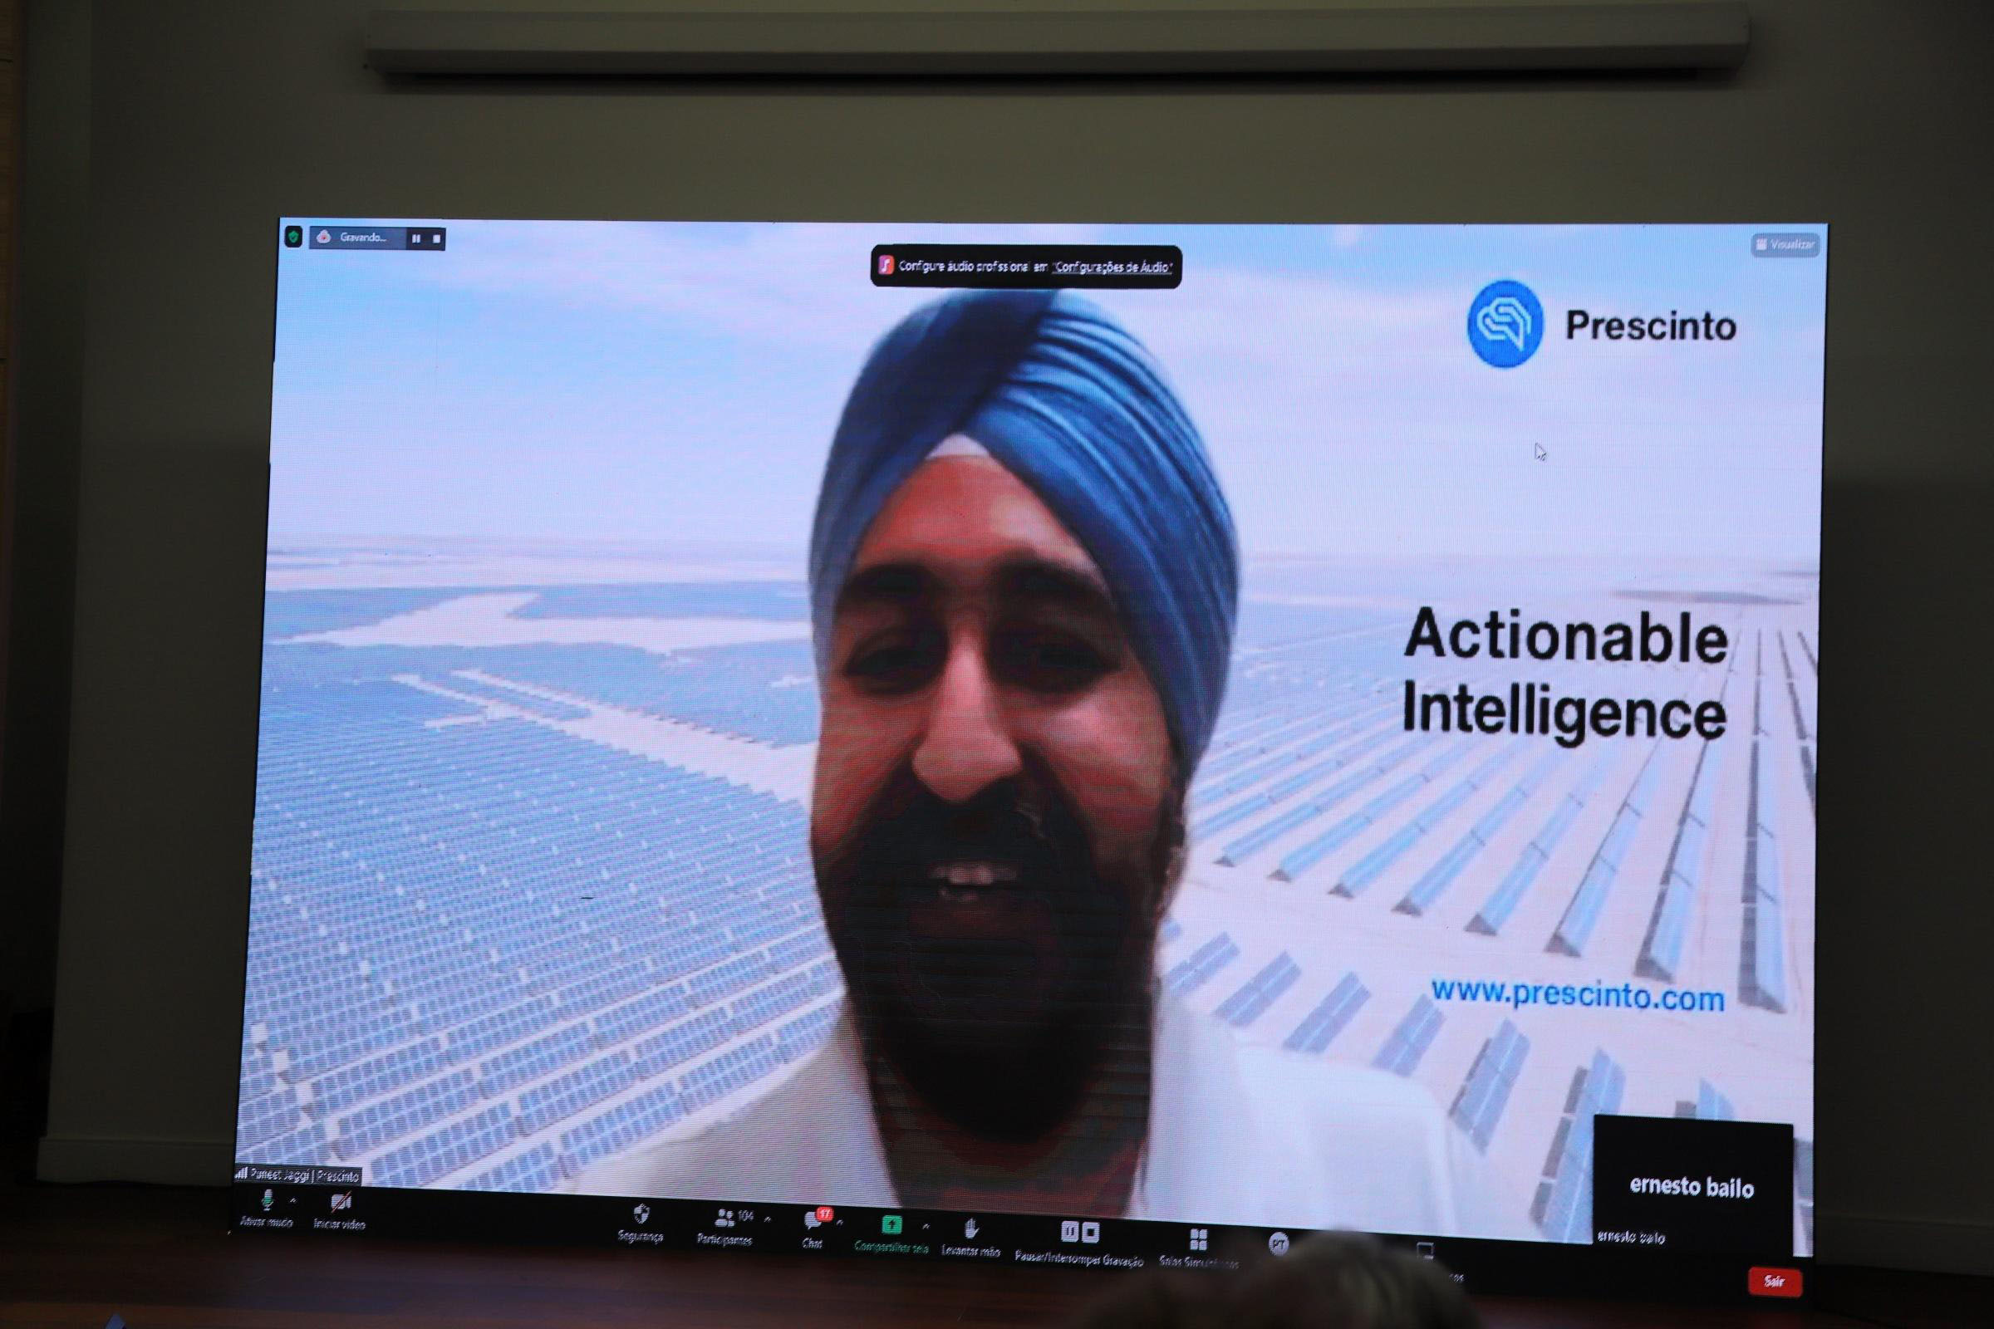Image resolution: width=1994 pixels, height=1329 pixels.
Task: Open the Visualizar view options button
Action: click(x=1785, y=244)
